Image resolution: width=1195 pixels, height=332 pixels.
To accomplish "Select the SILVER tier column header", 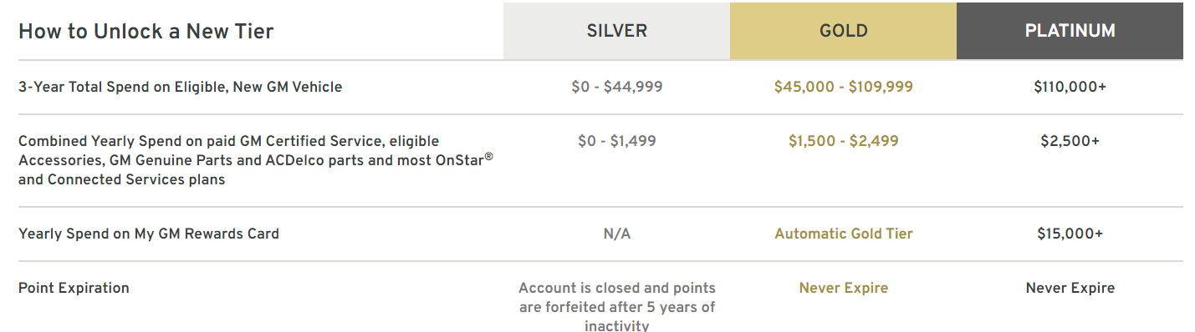I will click(616, 31).
